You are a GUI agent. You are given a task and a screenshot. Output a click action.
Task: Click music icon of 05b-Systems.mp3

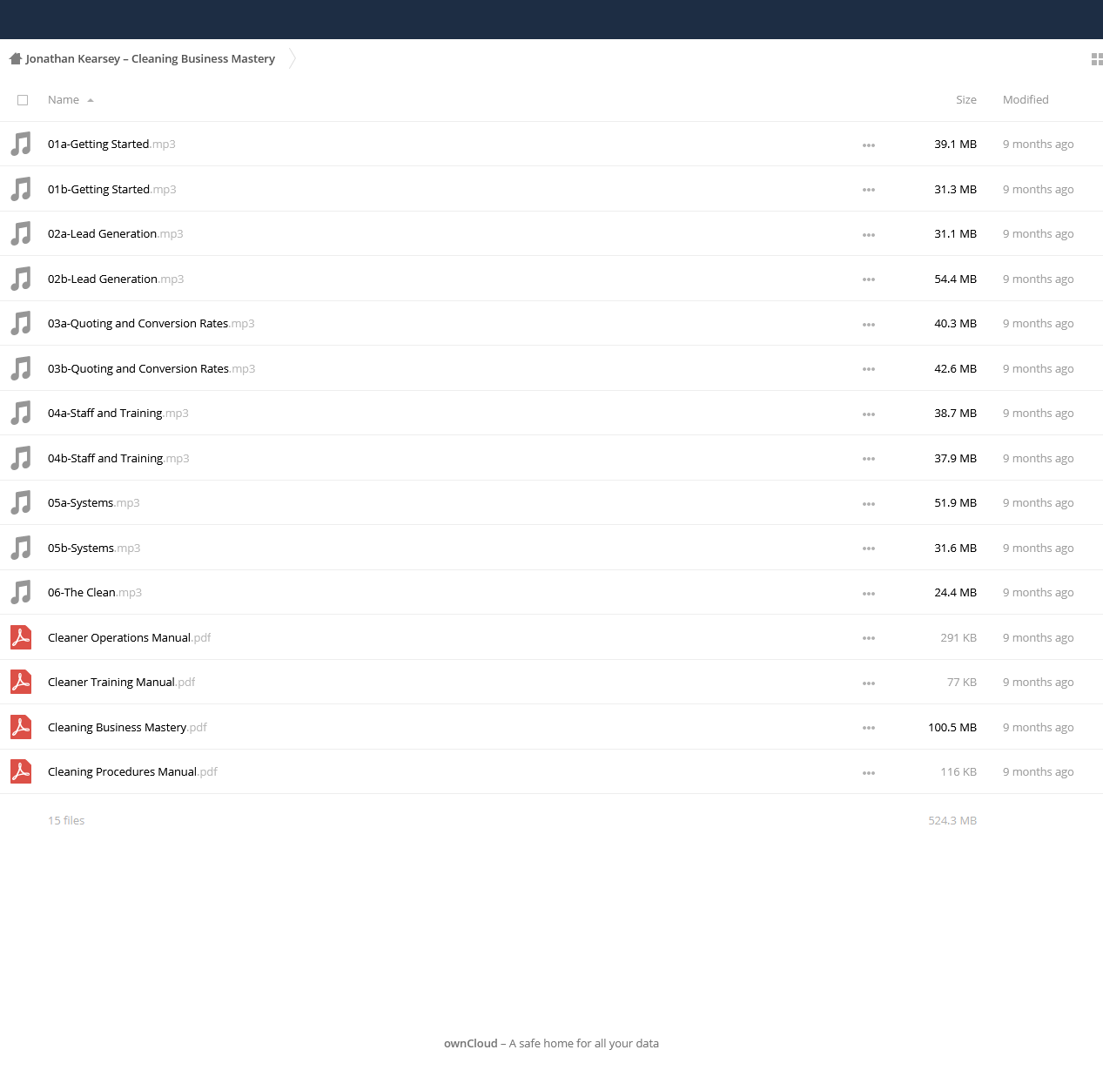pyautogui.click(x=21, y=548)
